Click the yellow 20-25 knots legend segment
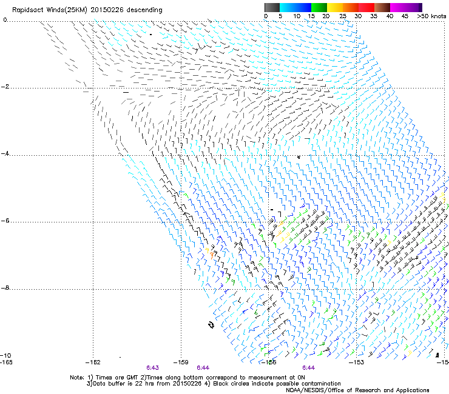The height and width of the screenshot is (394, 449). coord(335,7)
